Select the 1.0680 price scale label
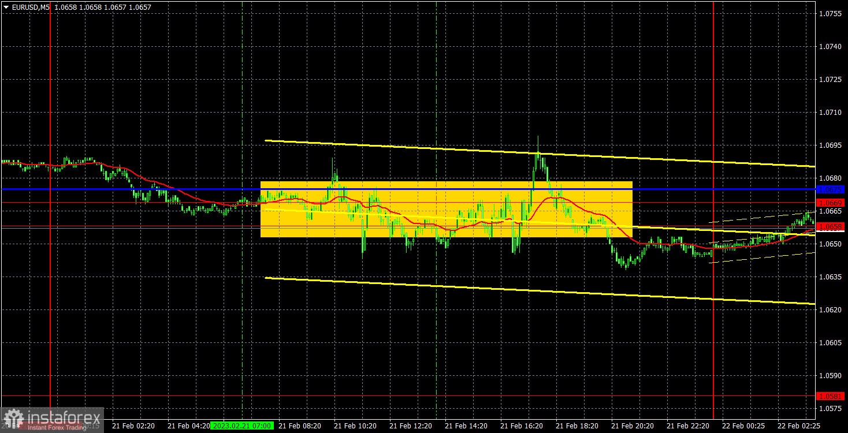Screen dimensions: 848x433 [830, 178]
